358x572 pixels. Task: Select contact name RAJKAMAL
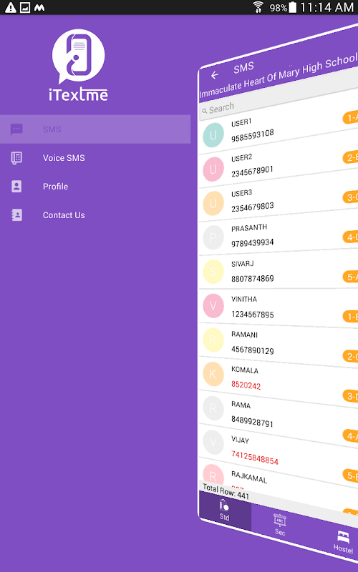click(249, 476)
